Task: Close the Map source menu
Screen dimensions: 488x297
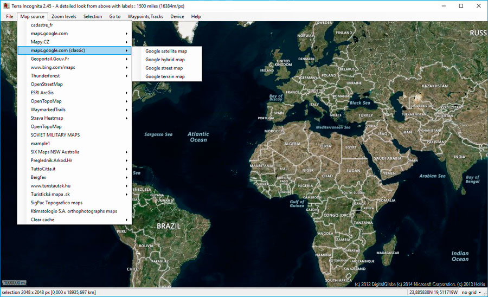Action: 33,16
